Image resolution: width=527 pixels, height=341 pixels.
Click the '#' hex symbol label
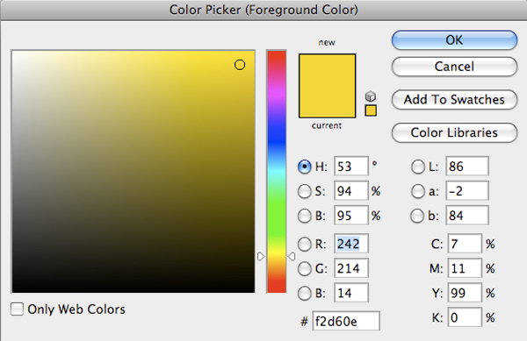[304, 322]
